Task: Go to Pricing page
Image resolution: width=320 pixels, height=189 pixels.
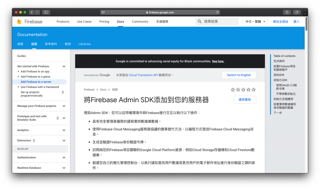Action: click(104, 22)
